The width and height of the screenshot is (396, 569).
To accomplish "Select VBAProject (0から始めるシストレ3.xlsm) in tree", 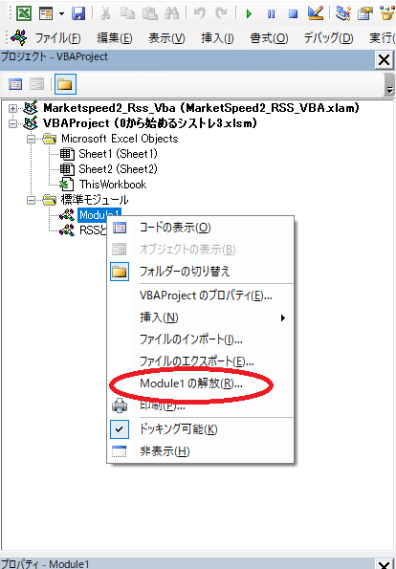I will (150, 123).
